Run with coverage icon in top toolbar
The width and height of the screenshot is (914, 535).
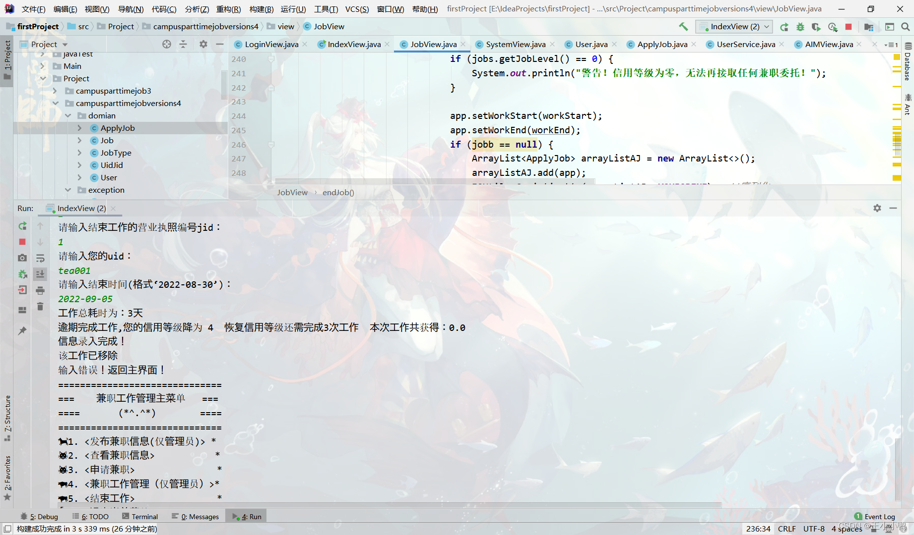click(x=816, y=27)
